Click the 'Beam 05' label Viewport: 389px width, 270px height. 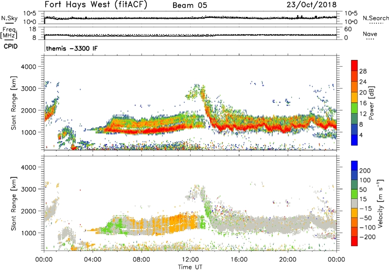190,5
